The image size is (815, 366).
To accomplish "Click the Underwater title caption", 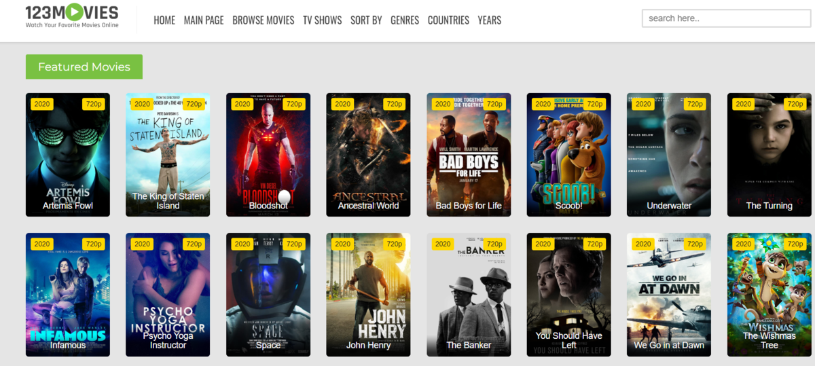I will pyautogui.click(x=669, y=206).
